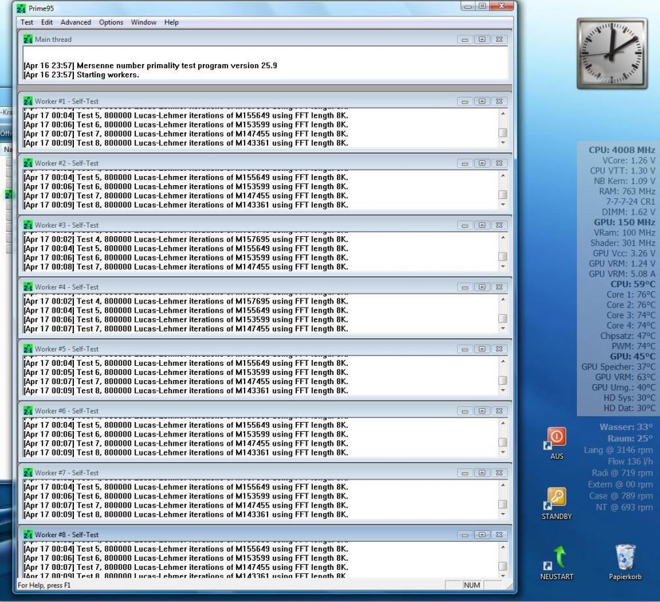Maximize the Worker #3 child window
The height and width of the screenshot is (602, 660).
[x=482, y=225]
